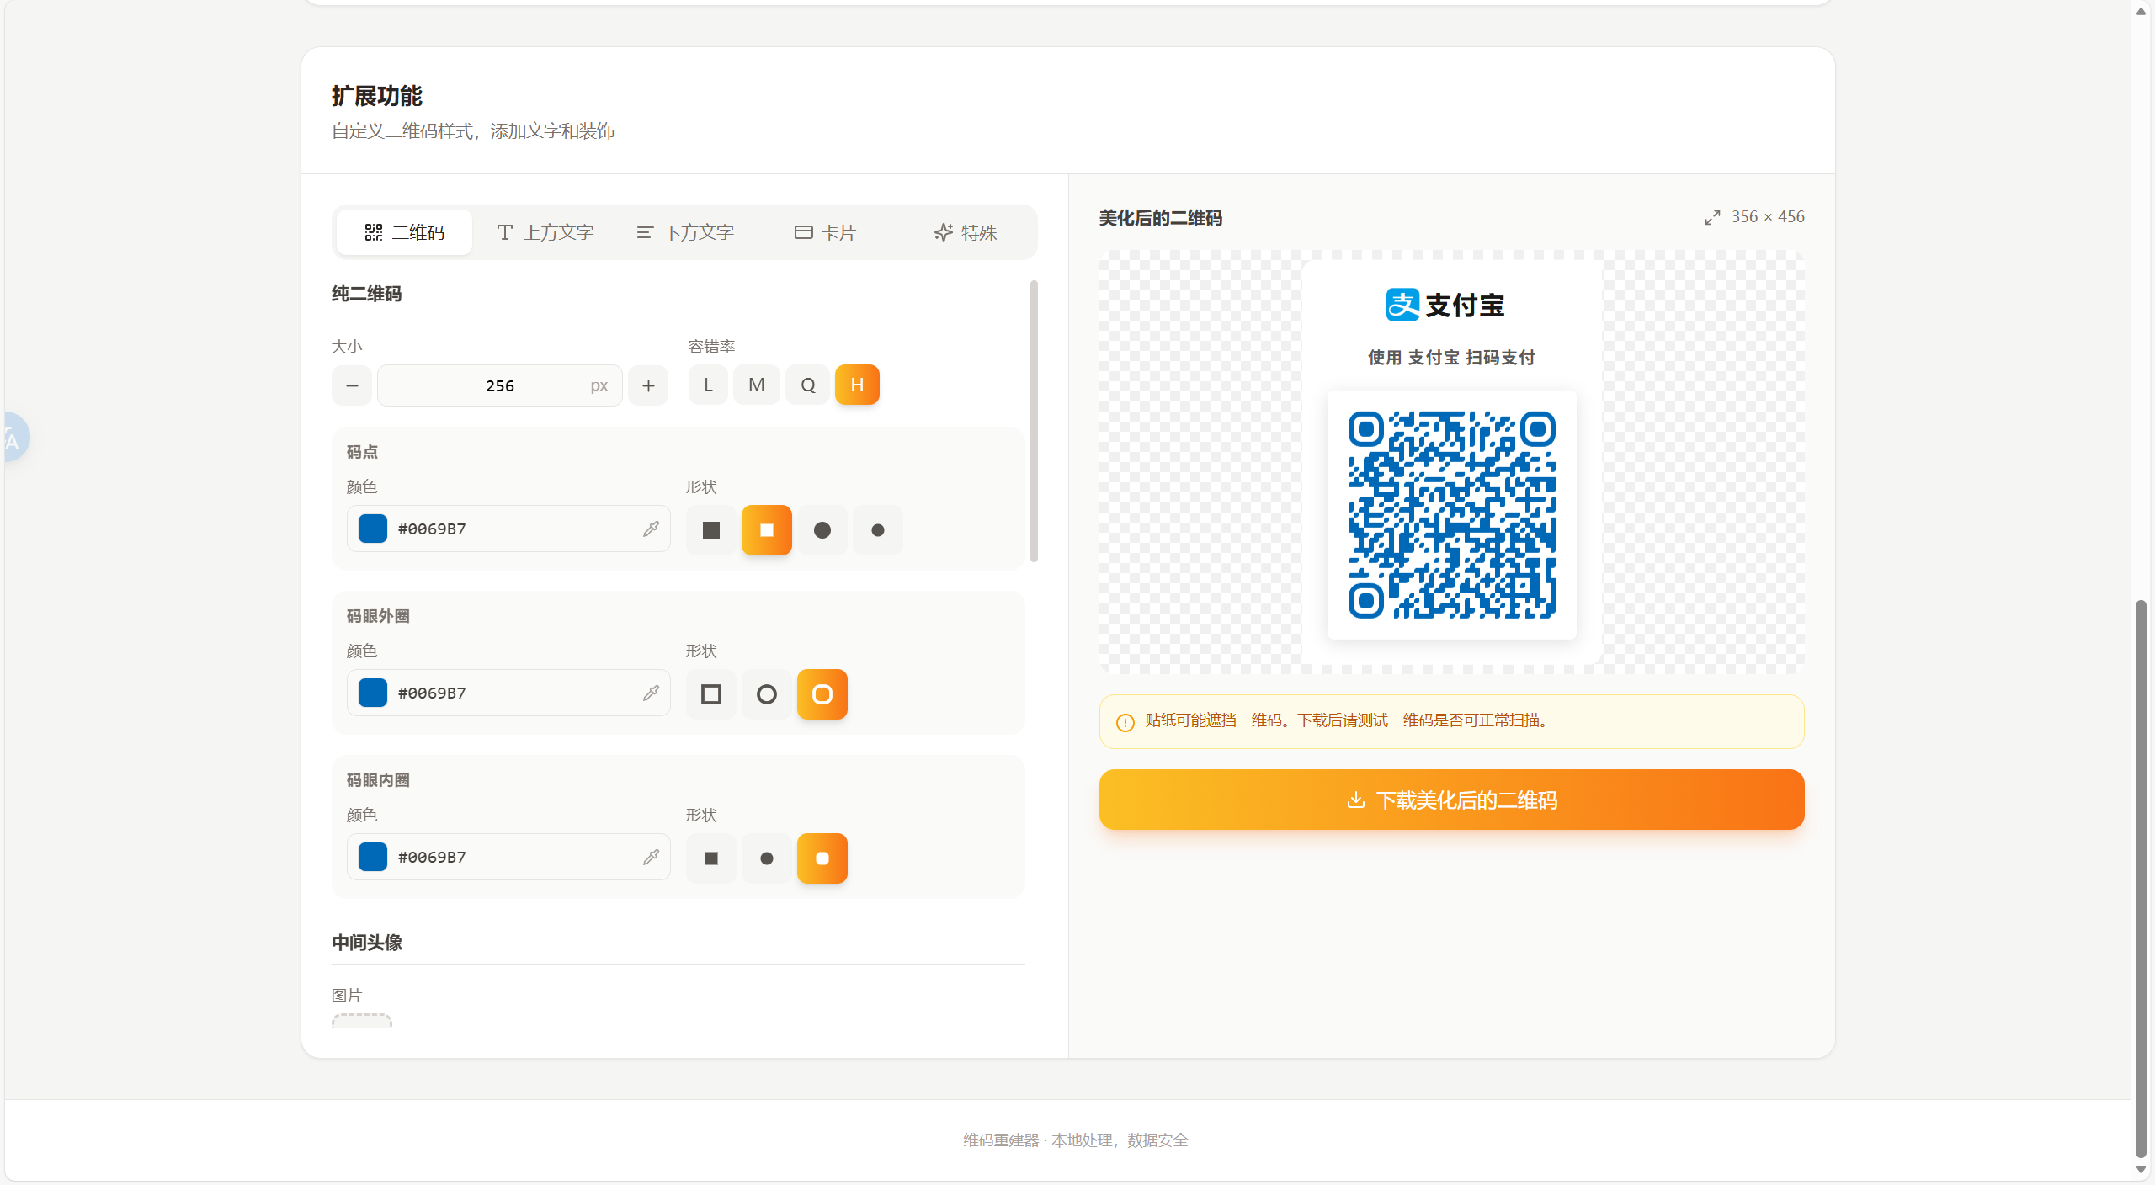
Task: Choose square outline shape for 码眼外圈
Action: (711, 694)
